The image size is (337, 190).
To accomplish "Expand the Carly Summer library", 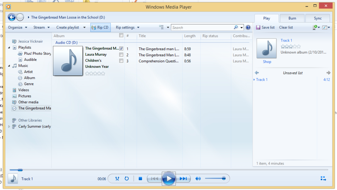I will coord(9,126).
